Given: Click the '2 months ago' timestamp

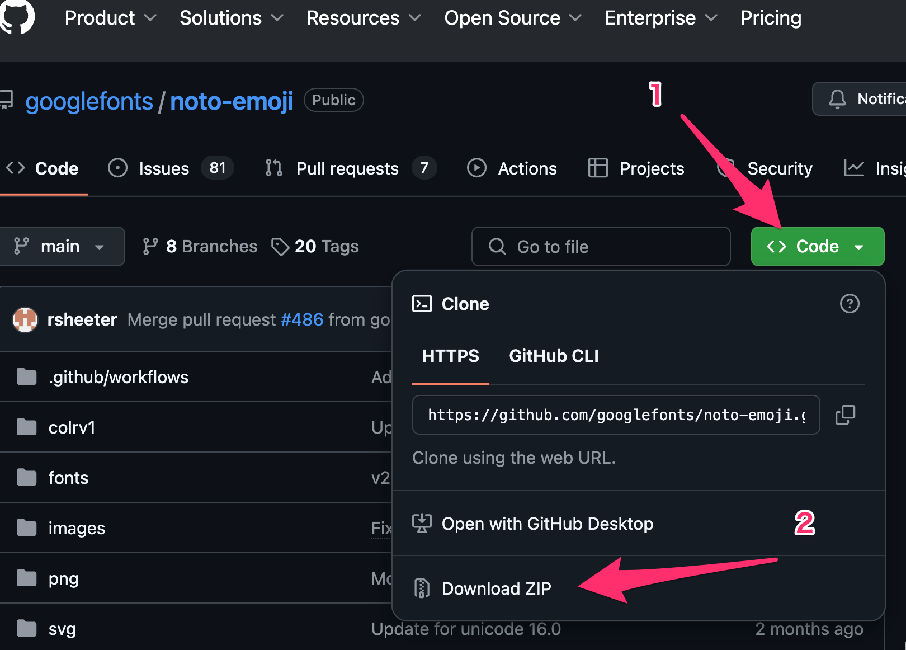Looking at the screenshot, I should (809, 629).
